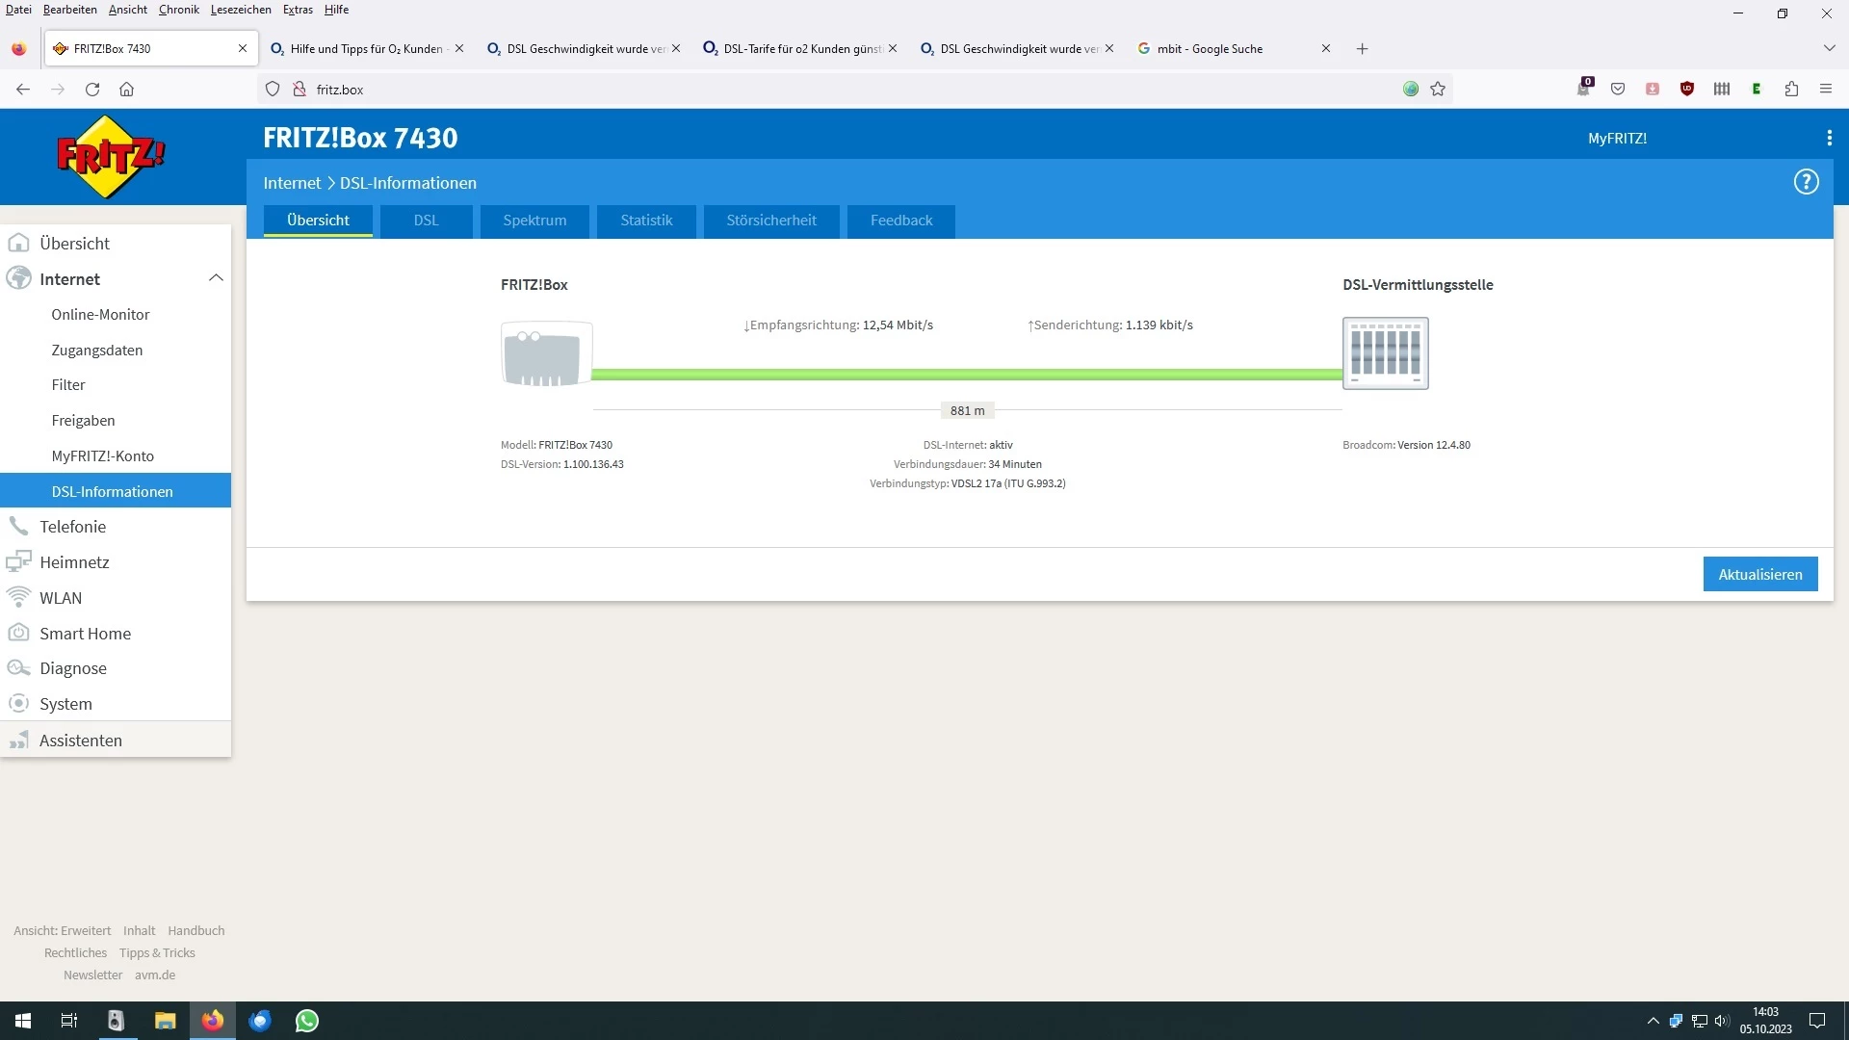Open the Firefox hamburger menu
Image resolution: width=1849 pixels, height=1040 pixels.
(1826, 90)
